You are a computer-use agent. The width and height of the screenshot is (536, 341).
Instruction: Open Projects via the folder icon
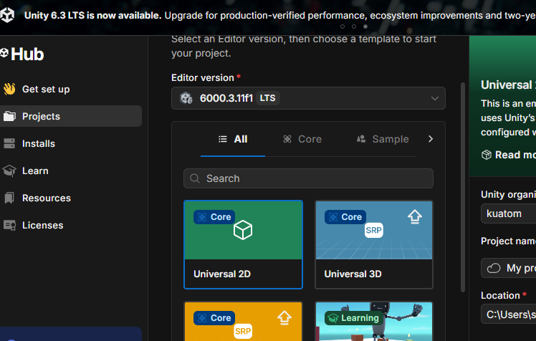[9, 116]
